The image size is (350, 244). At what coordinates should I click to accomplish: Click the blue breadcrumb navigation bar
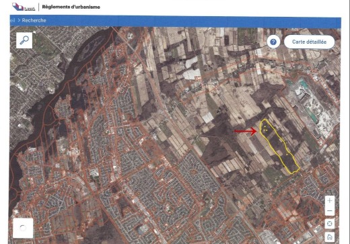(176, 21)
